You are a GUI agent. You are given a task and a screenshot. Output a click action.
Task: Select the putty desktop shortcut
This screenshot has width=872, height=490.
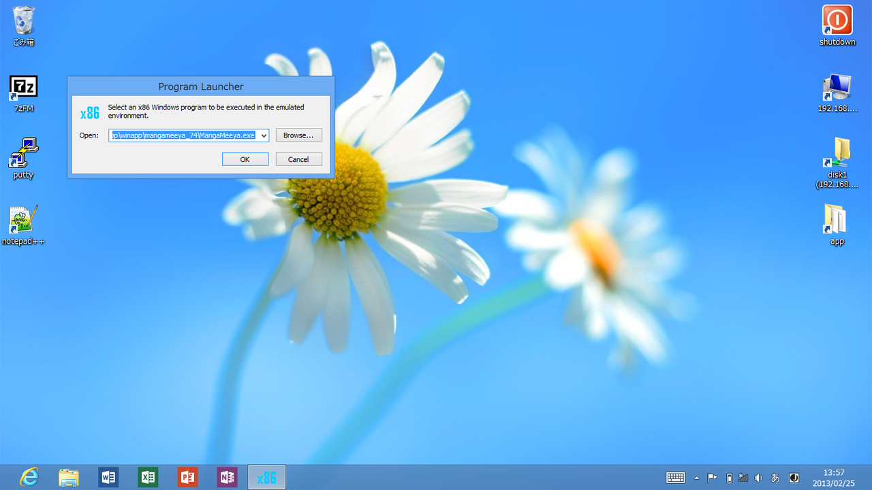23,159
